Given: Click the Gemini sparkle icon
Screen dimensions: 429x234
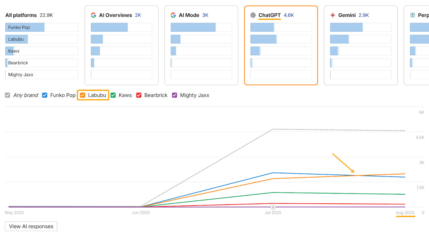Looking at the screenshot, I should pyautogui.click(x=333, y=15).
